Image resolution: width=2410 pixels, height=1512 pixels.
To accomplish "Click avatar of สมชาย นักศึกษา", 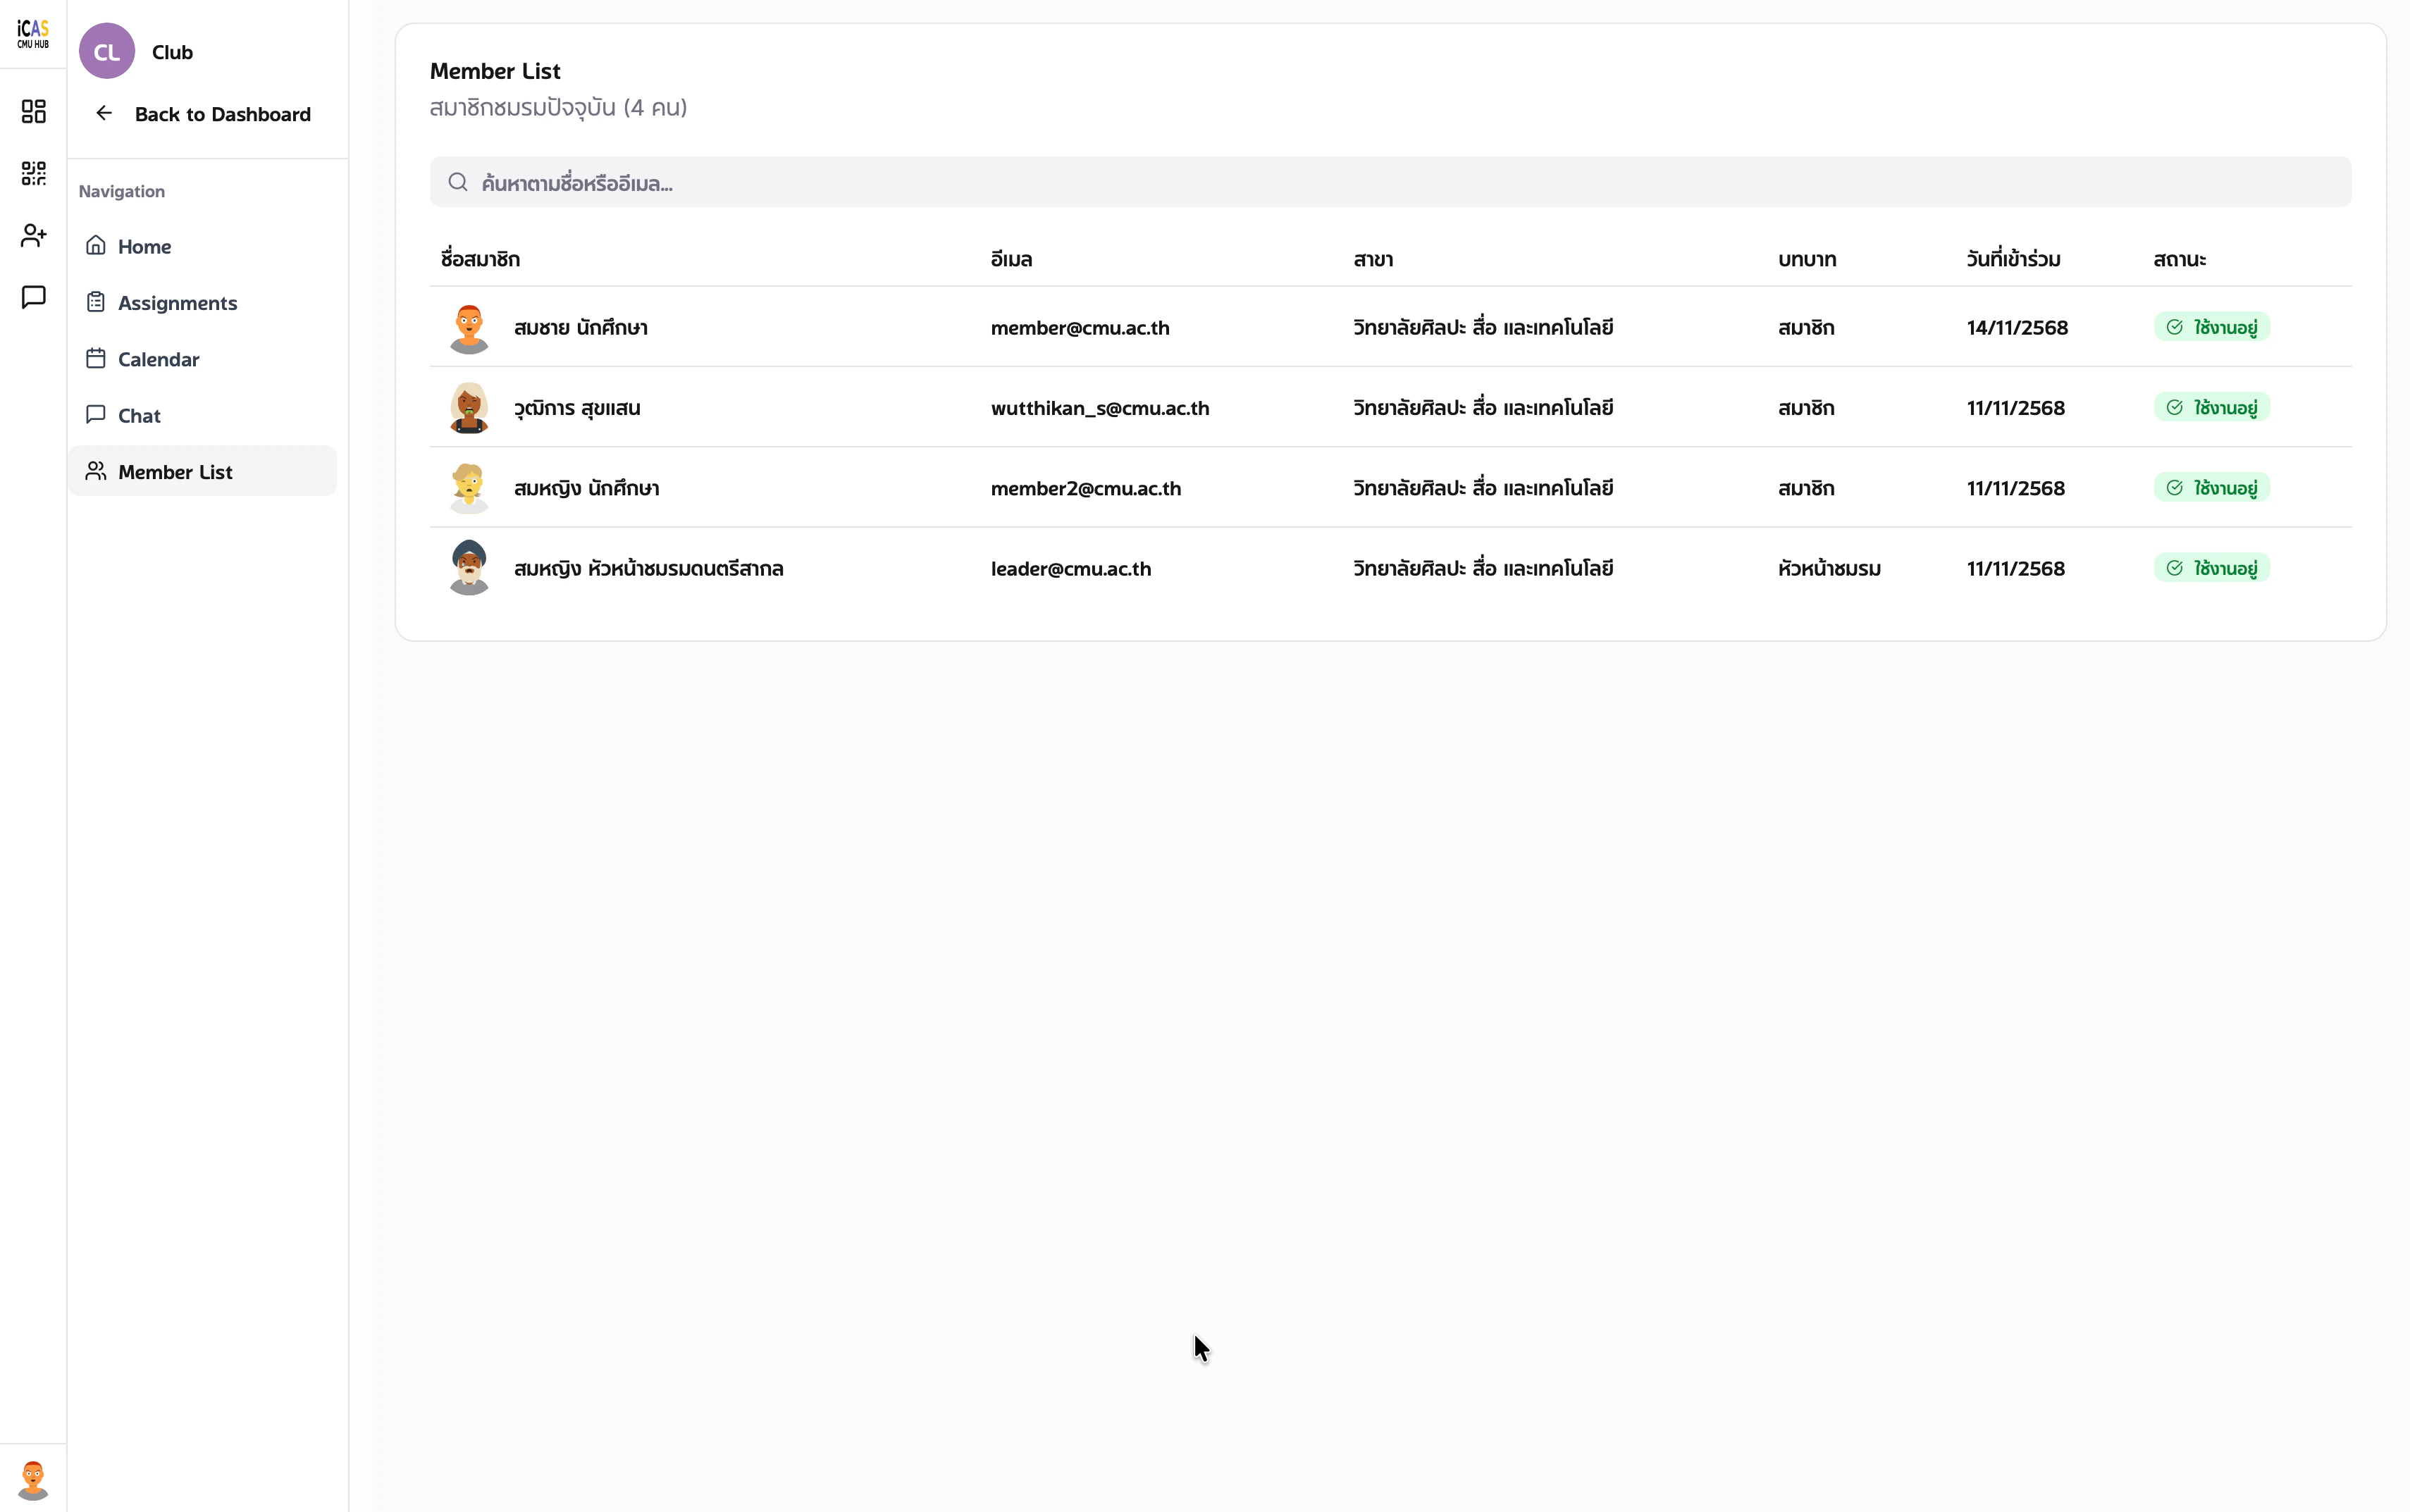I will pyautogui.click(x=469, y=328).
